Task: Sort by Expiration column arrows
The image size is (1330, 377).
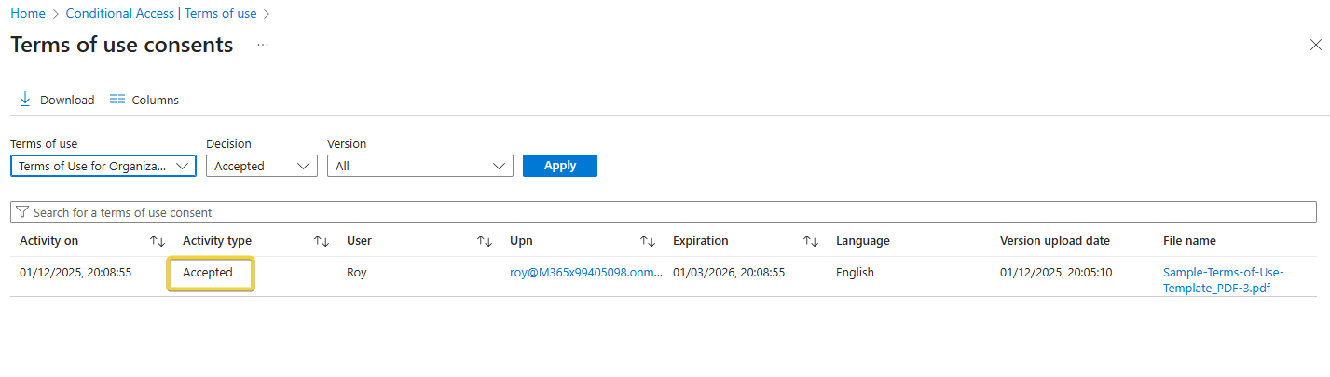Action: click(x=811, y=241)
